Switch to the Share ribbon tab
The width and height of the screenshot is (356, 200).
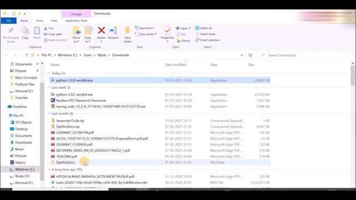tap(39, 21)
